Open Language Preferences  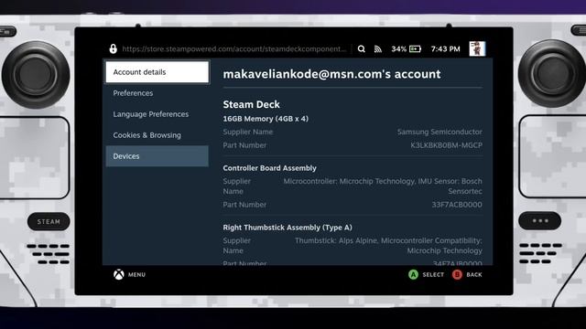[157, 114]
